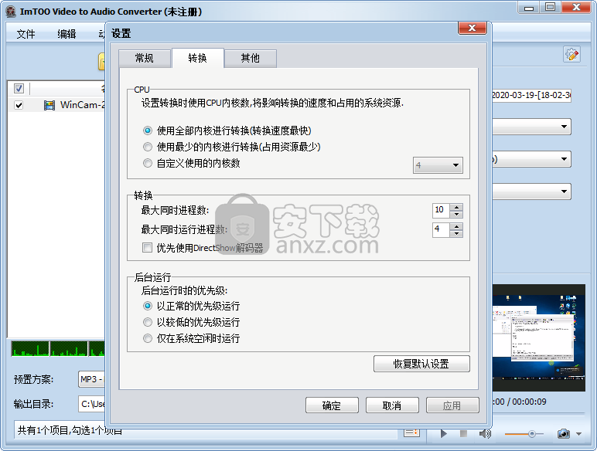Click 取消 to cancel settings
Image resolution: width=597 pixels, height=451 pixels.
tap(392, 405)
